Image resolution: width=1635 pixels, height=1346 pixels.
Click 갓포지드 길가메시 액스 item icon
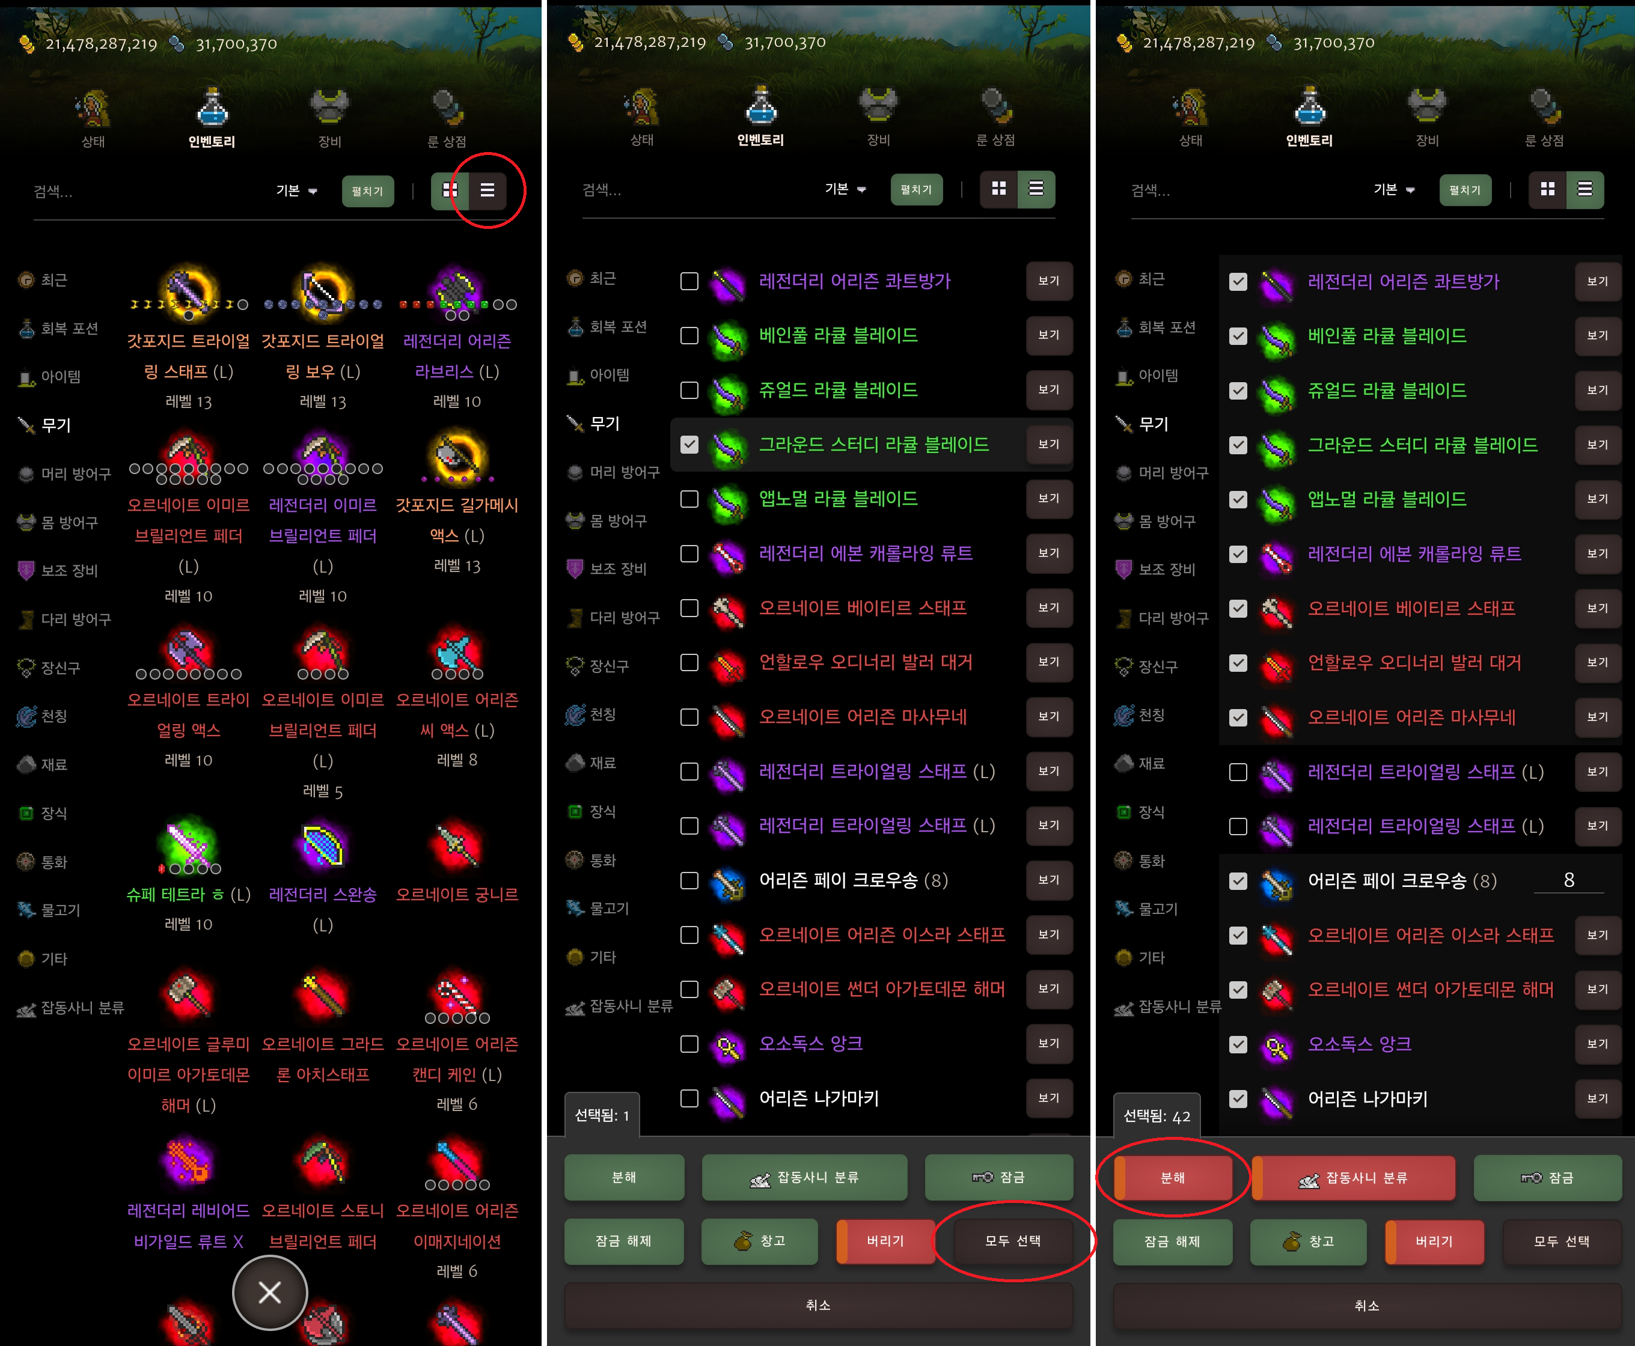coord(457,457)
